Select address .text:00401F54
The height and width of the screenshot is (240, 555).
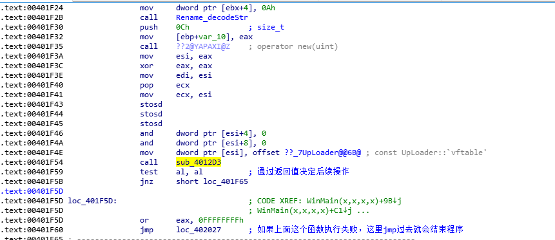pos(32,162)
